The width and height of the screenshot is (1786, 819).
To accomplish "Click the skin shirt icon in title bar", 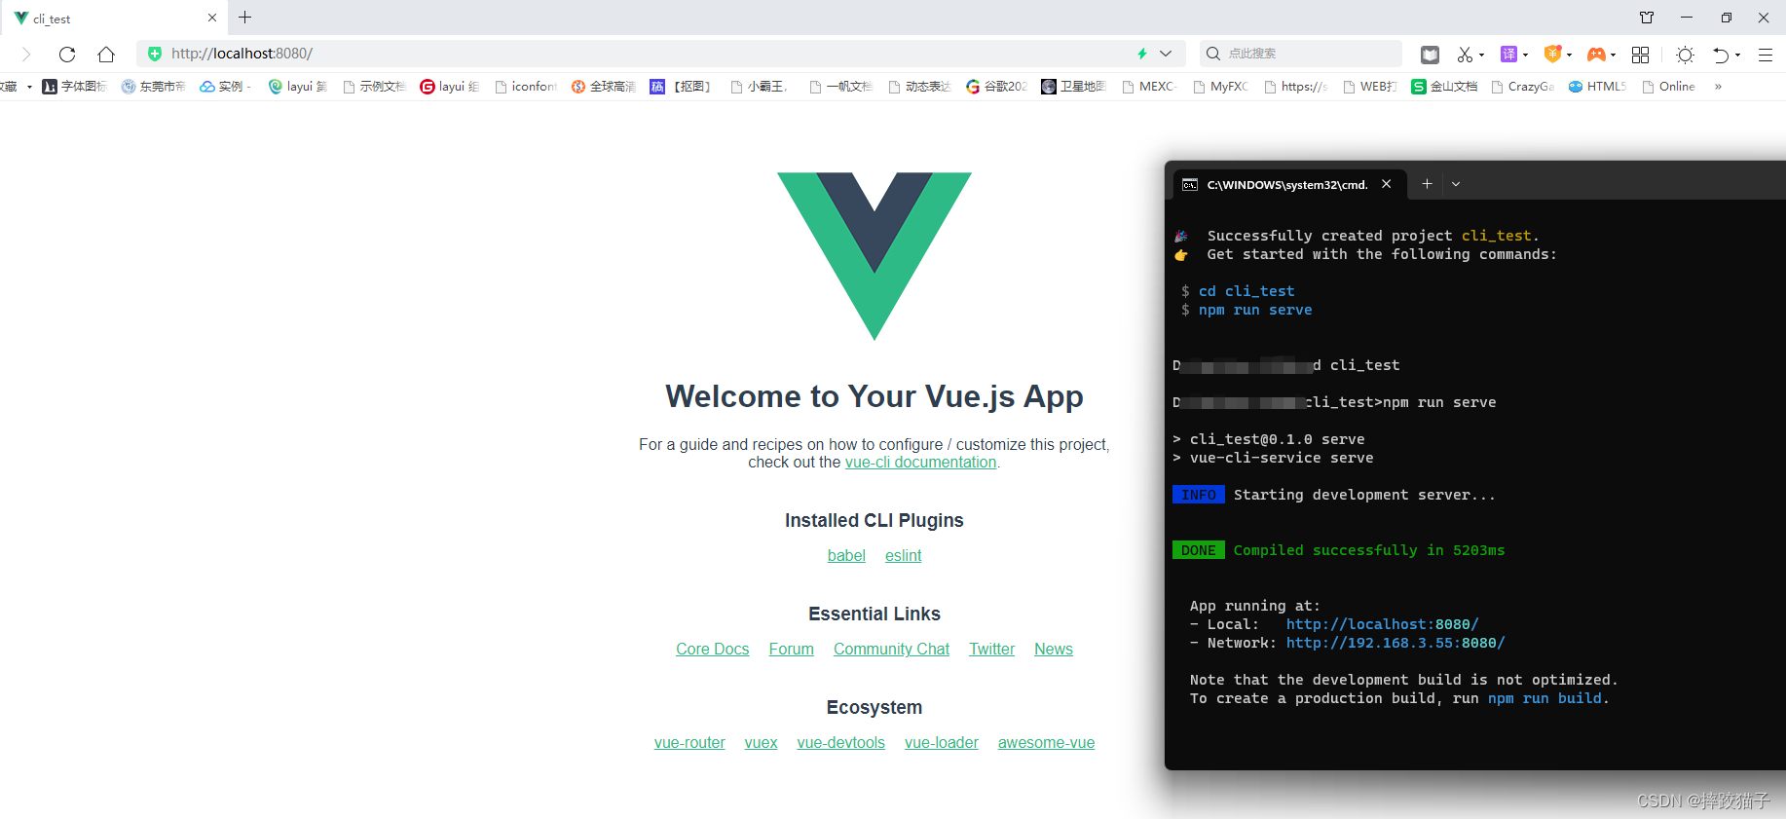I will pyautogui.click(x=1647, y=18).
